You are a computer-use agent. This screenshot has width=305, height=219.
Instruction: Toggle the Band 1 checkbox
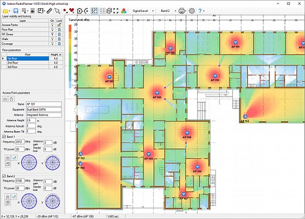[x=4, y=136]
